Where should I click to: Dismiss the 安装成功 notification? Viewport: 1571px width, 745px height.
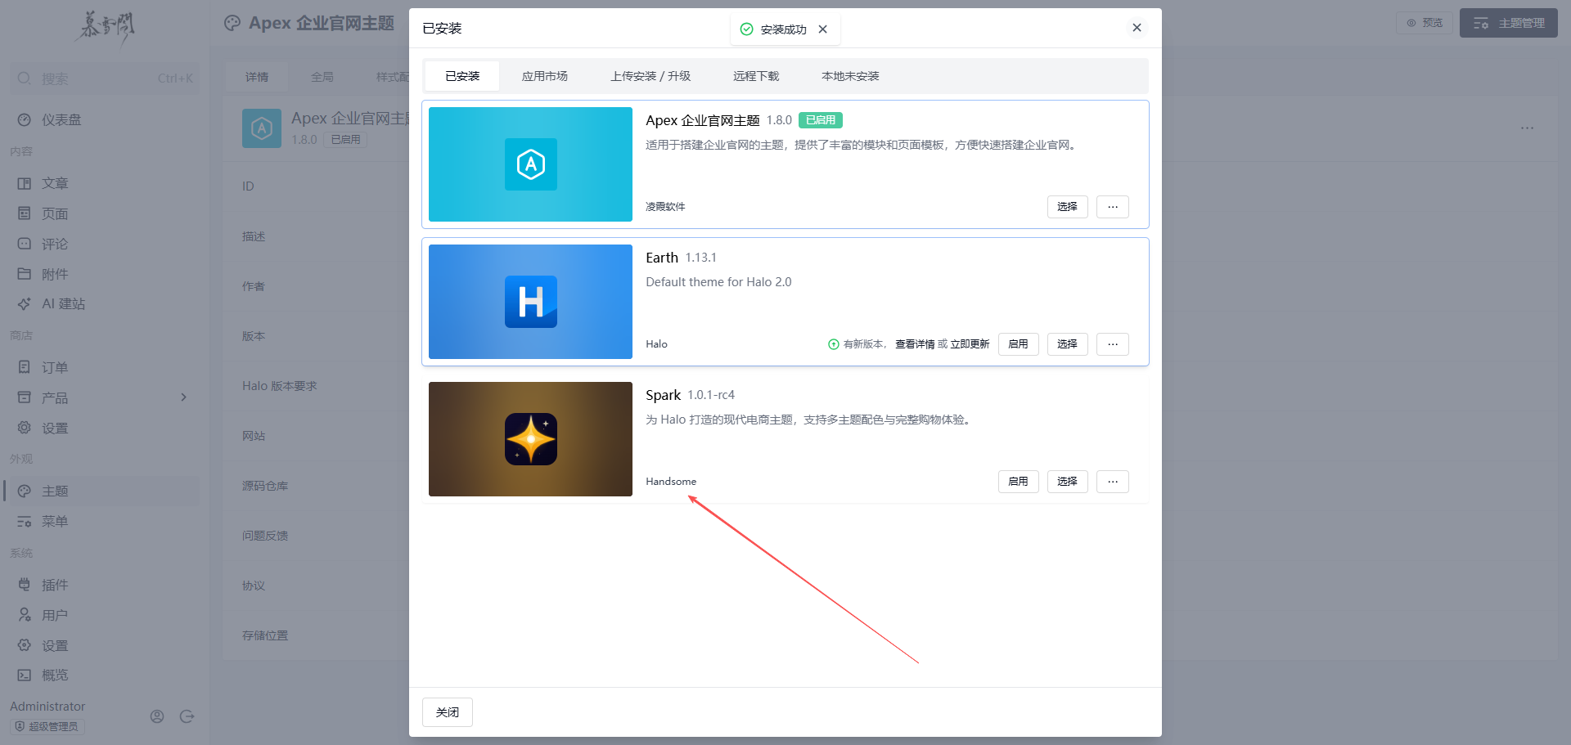click(x=823, y=29)
